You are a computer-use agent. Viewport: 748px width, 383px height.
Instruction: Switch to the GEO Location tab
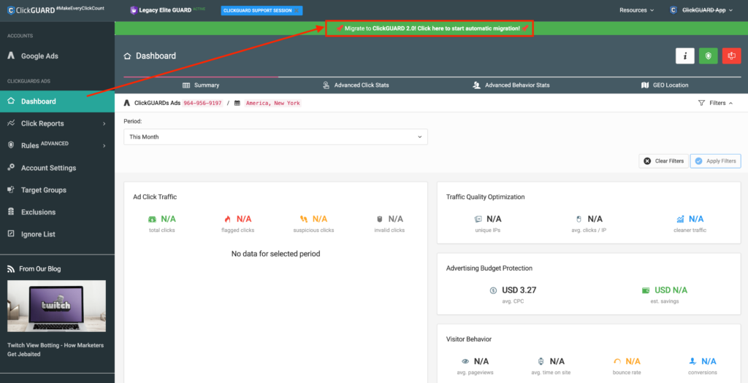coord(665,85)
